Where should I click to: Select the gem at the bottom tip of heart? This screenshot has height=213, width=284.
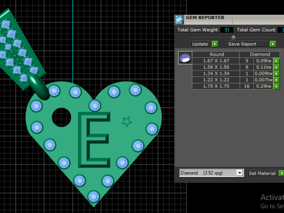tap(93, 196)
